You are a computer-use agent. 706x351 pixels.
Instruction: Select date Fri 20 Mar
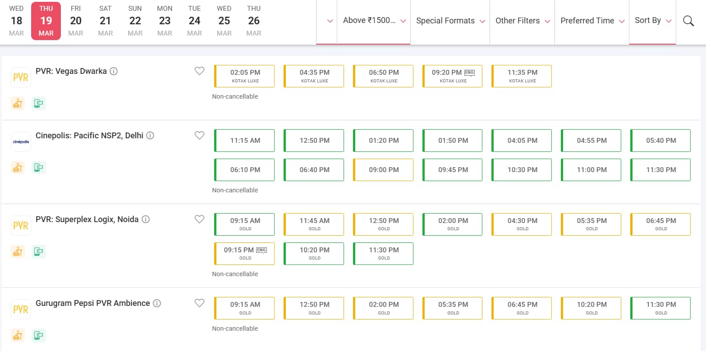click(76, 21)
